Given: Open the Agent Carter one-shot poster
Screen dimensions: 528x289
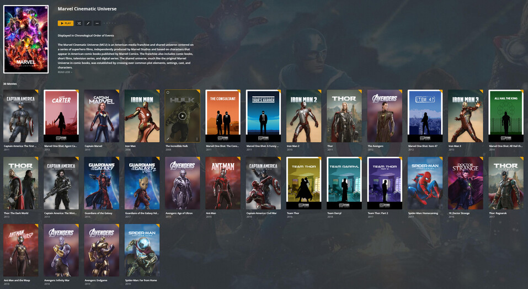Looking at the screenshot, I should point(61,116).
